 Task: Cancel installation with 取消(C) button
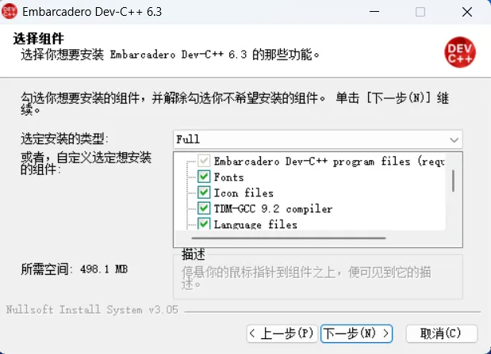coord(442,333)
